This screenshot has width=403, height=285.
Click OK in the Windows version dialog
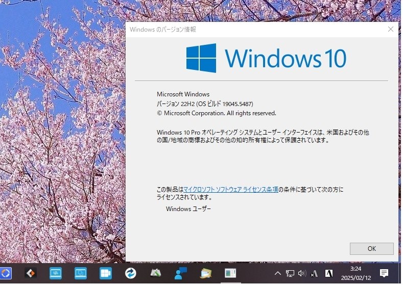[371, 249]
